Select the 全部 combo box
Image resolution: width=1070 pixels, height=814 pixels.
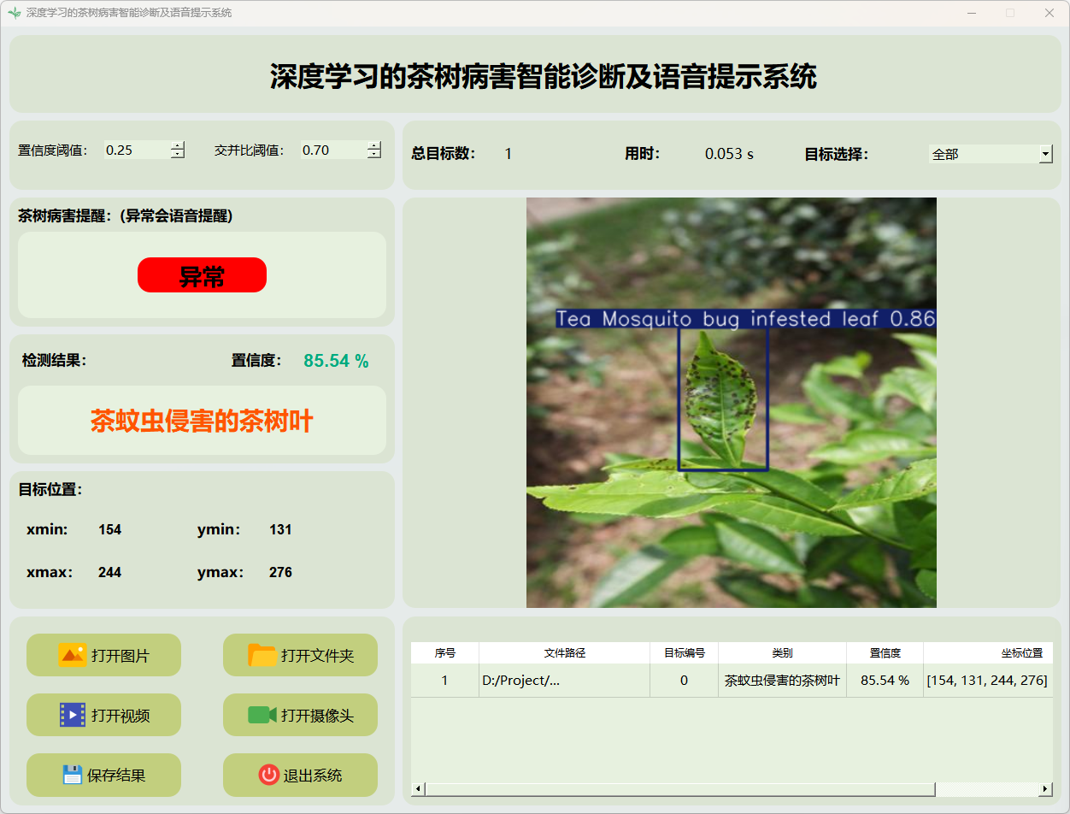(x=983, y=154)
